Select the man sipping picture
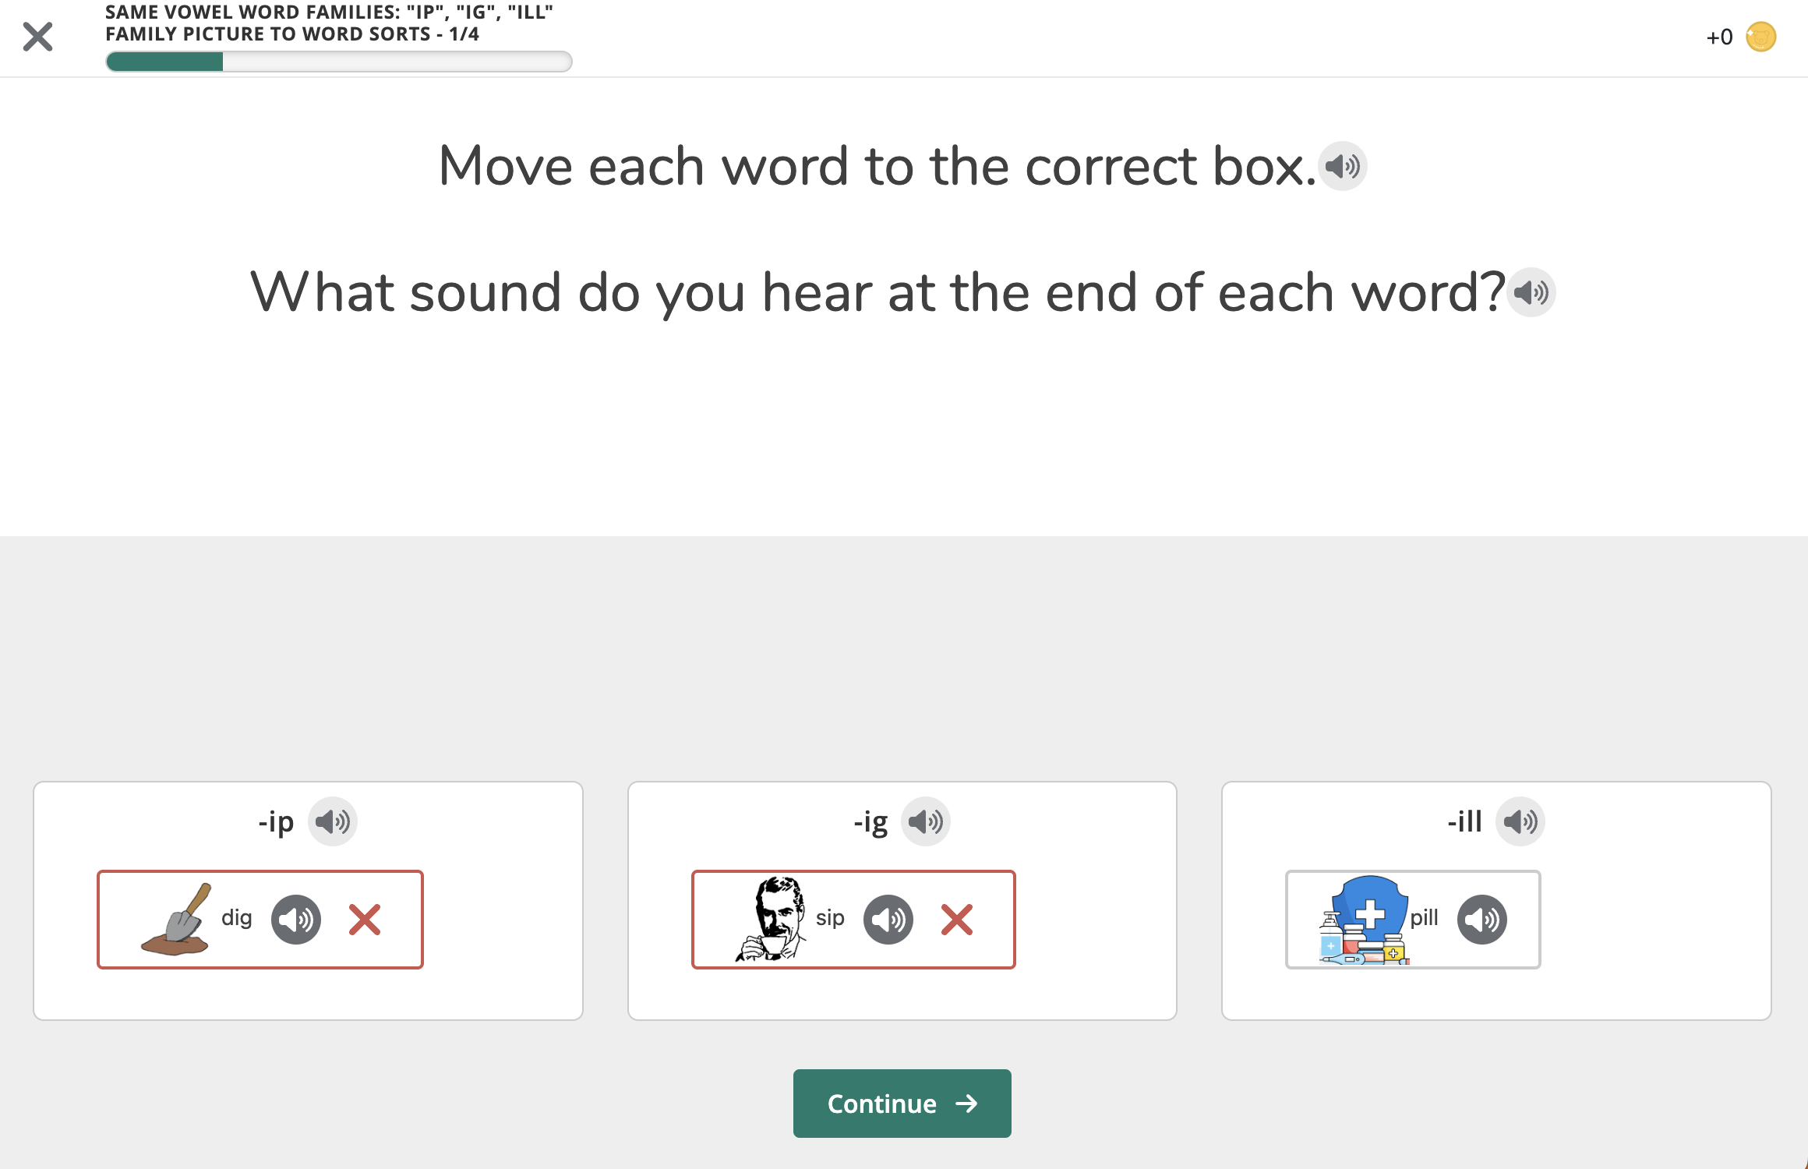The height and width of the screenshot is (1169, 1808). (x=770, y=919)
